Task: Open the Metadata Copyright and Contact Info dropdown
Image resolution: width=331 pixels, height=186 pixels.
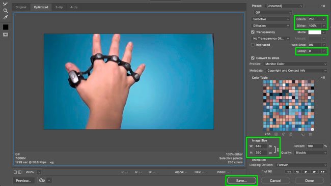Action: point(296,71)
